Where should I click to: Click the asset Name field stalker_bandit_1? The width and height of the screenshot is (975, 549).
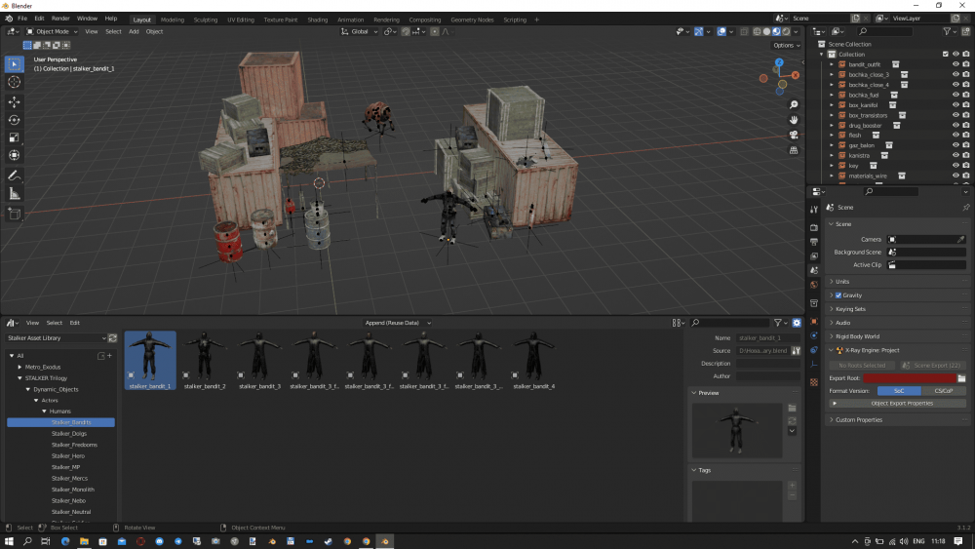click(x=769, y=338)
